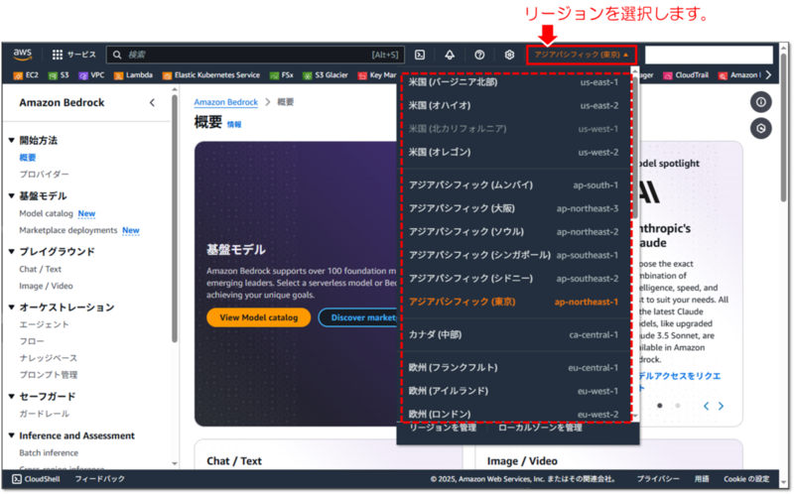Select 米国 (オハイオ) us-east-2 region

coord(513,105)
